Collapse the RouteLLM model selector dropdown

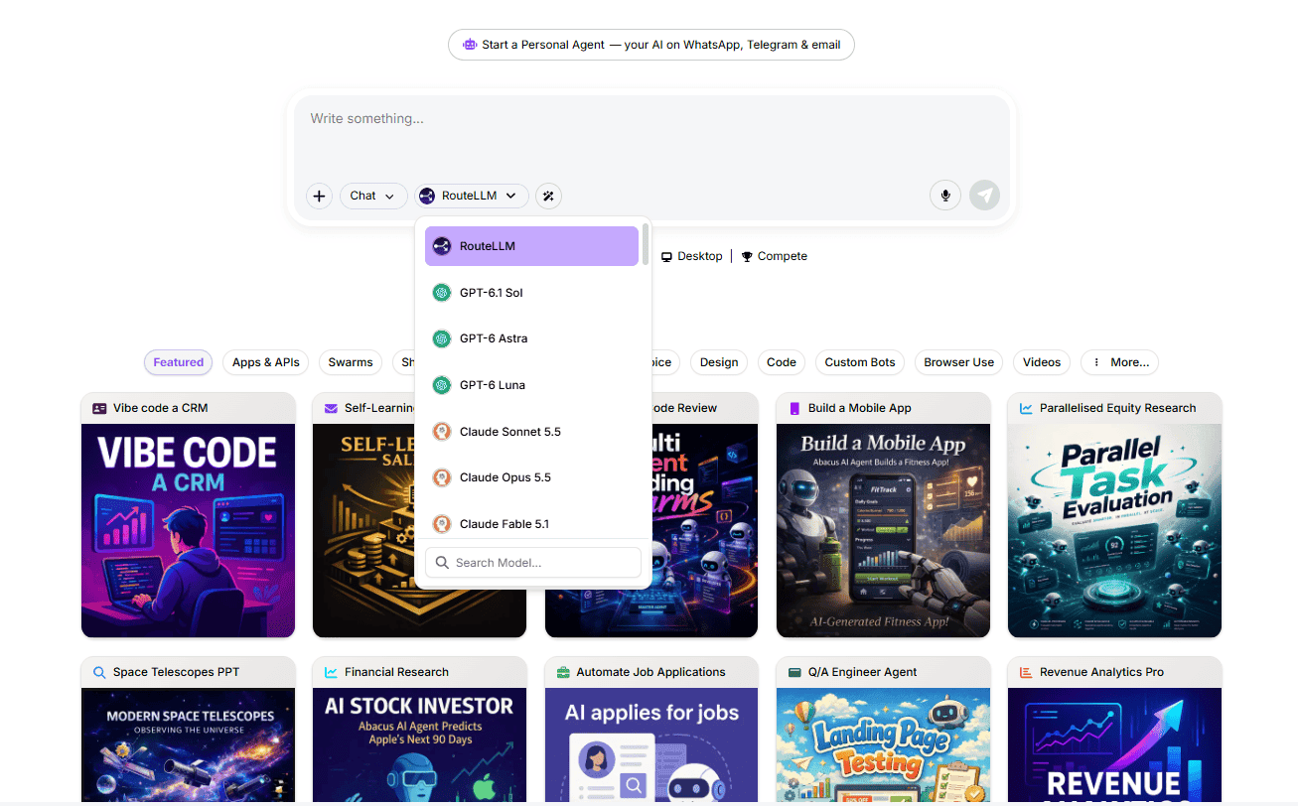[x=472, y=196]
